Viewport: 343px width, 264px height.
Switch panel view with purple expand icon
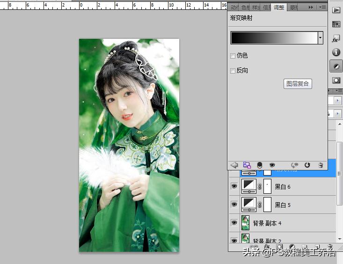247,165
